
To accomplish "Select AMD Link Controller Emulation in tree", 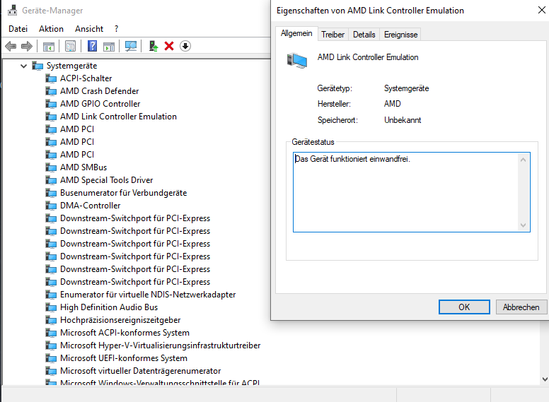I will click(x=118, y=117).
